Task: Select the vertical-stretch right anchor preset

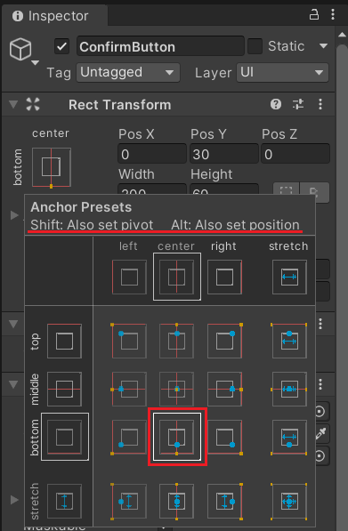Action: point(224,502)
